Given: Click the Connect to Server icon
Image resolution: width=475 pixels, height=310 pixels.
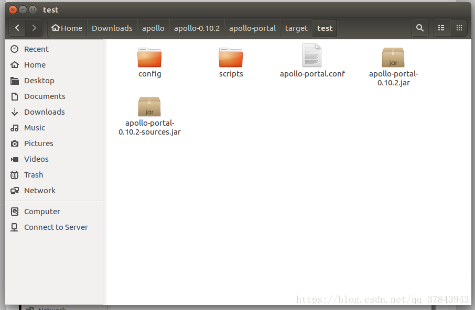Looking at the screenshot, I should [x=14, y=227].
